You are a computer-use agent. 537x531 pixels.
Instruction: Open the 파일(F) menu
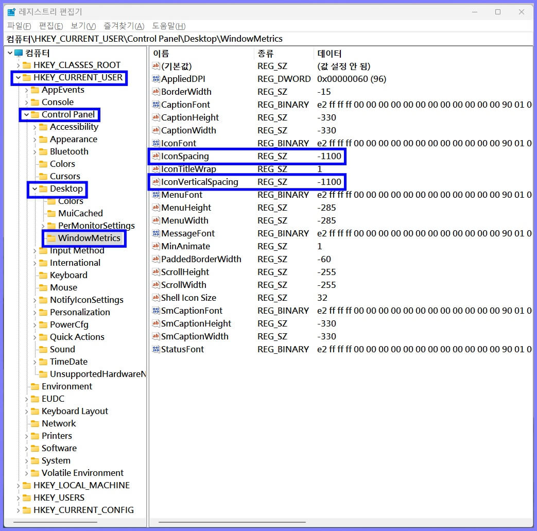(19, 26)
